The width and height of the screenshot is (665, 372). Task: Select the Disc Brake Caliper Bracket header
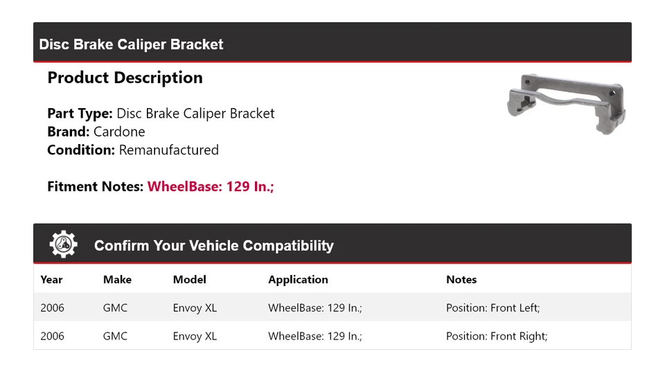tap(131, 44)
